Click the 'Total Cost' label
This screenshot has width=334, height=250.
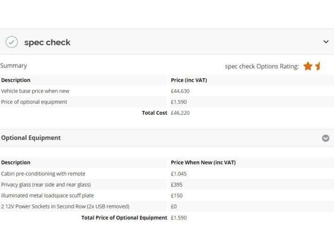click(x=154, y=113)
